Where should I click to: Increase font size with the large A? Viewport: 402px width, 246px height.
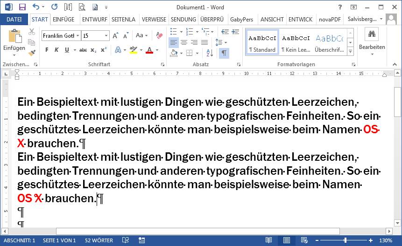tap(115, 35)
